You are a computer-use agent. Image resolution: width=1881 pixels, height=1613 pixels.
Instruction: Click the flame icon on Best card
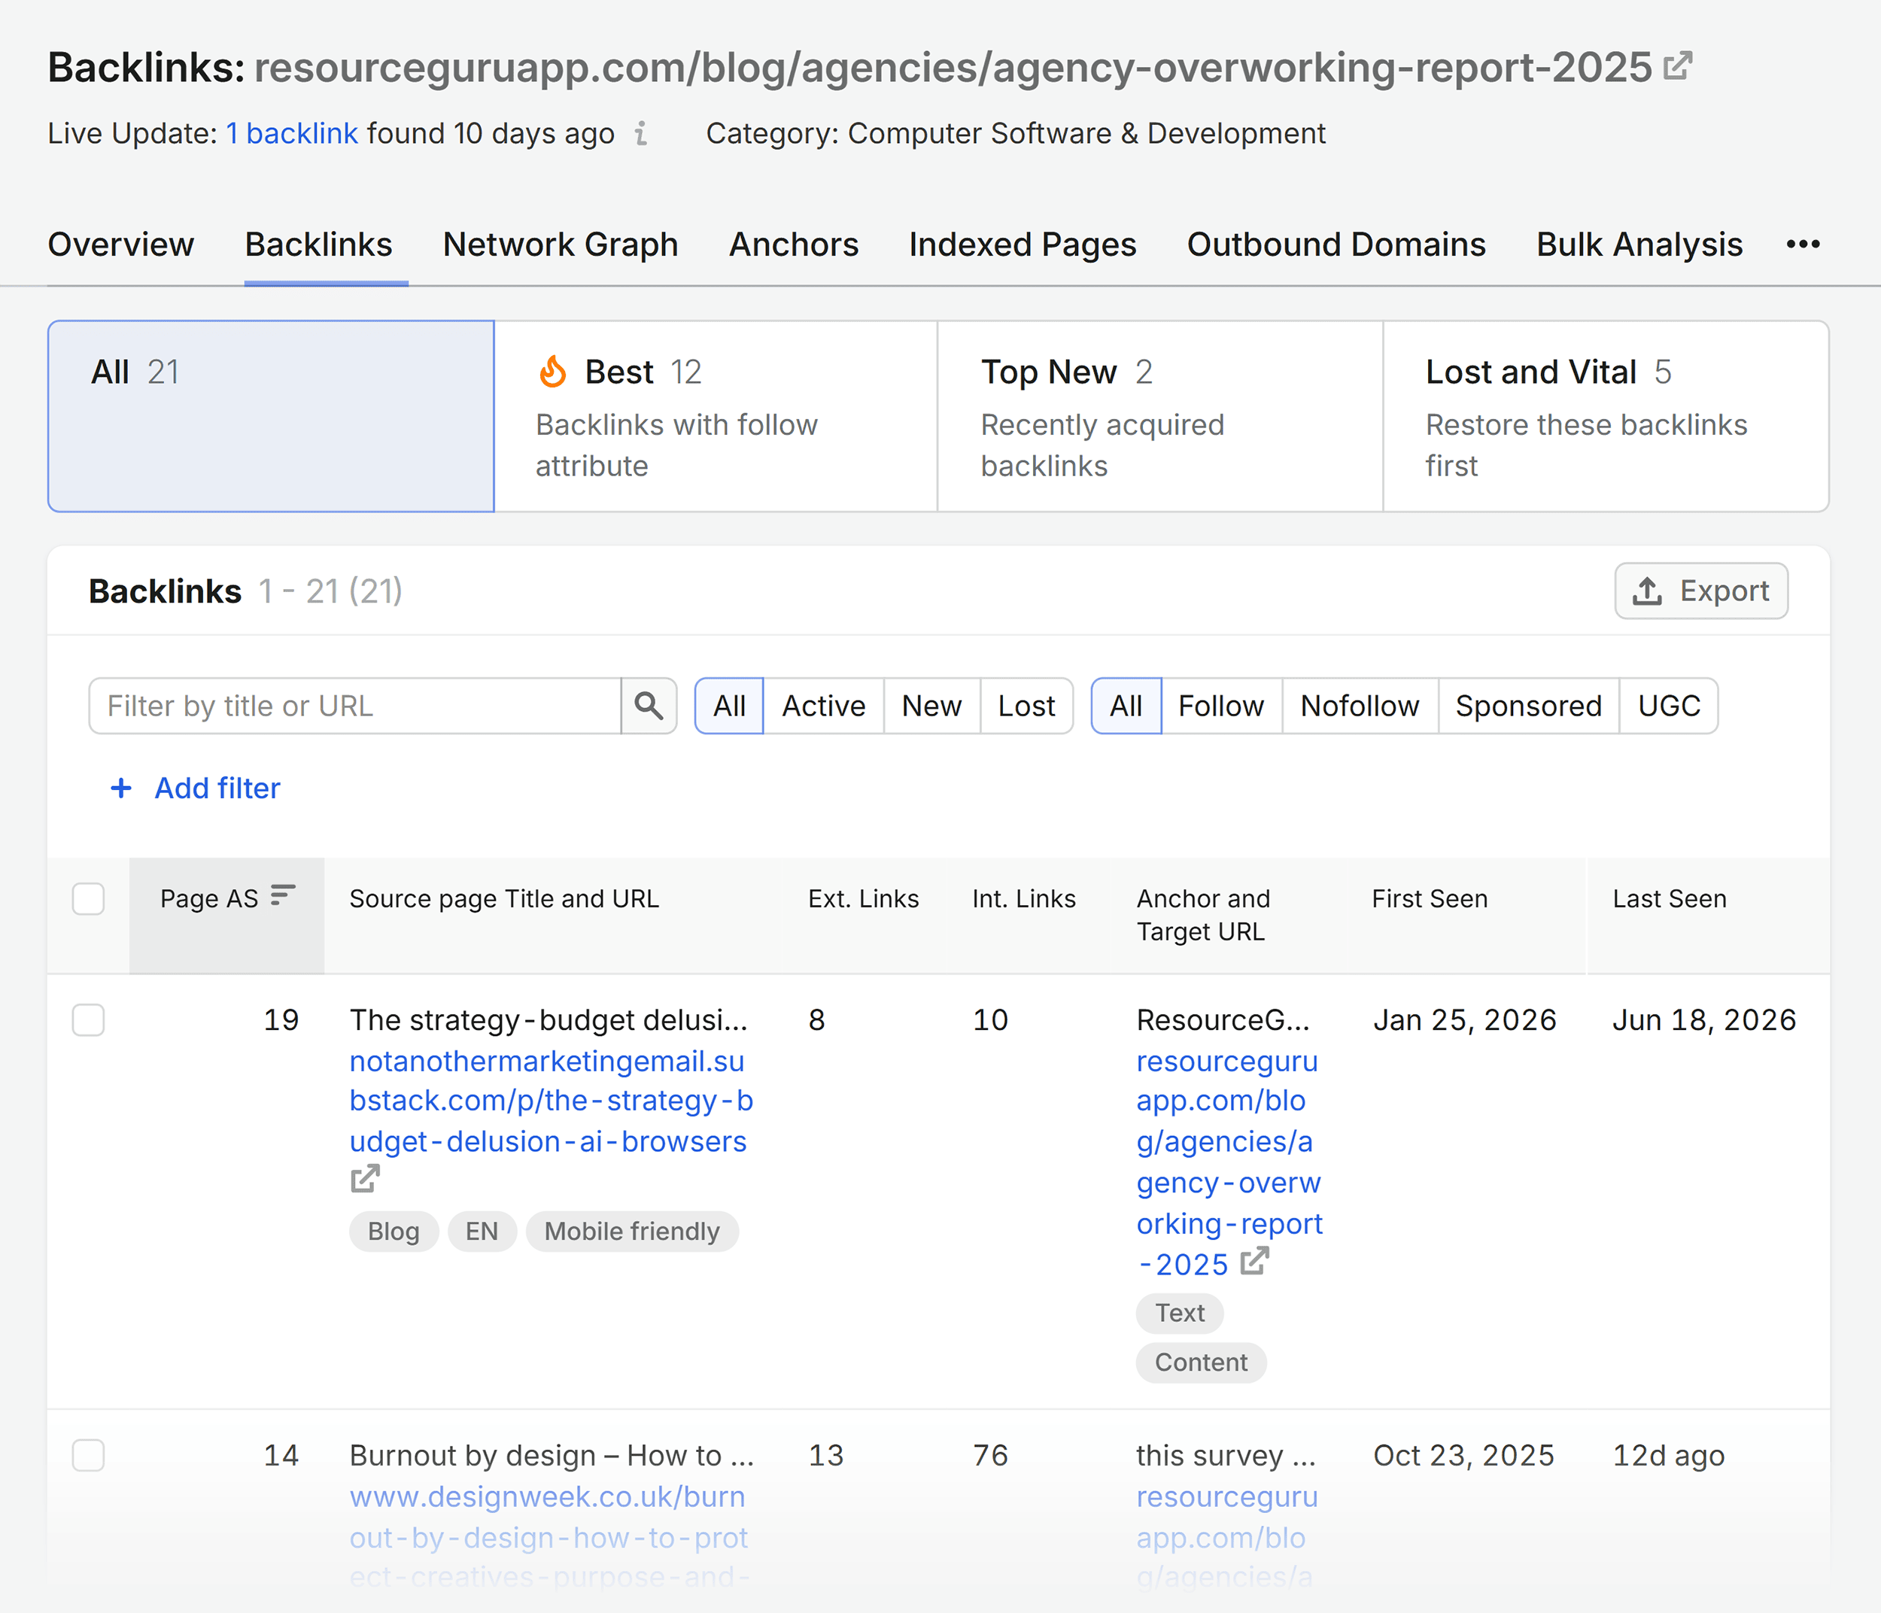tap(553, 371)
